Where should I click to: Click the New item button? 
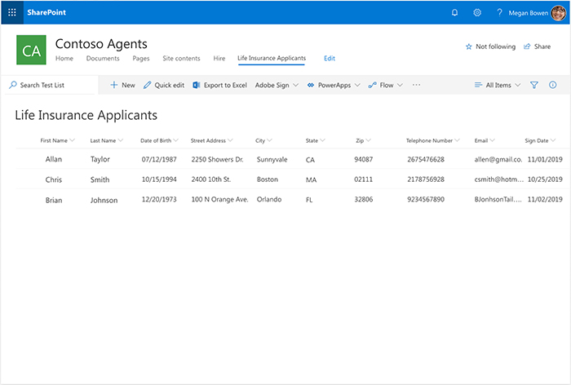point(122,85)
